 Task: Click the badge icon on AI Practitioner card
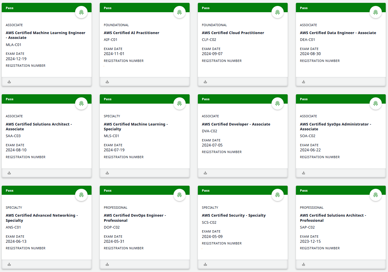pos(179,12)
